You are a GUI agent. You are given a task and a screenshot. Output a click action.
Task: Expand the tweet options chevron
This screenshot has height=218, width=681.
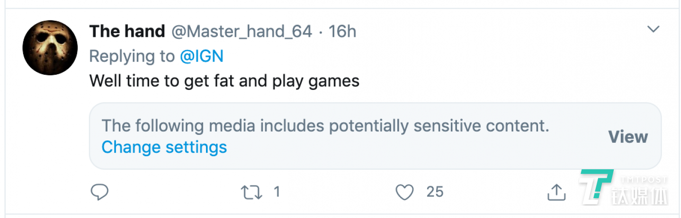tap(654, 29)
